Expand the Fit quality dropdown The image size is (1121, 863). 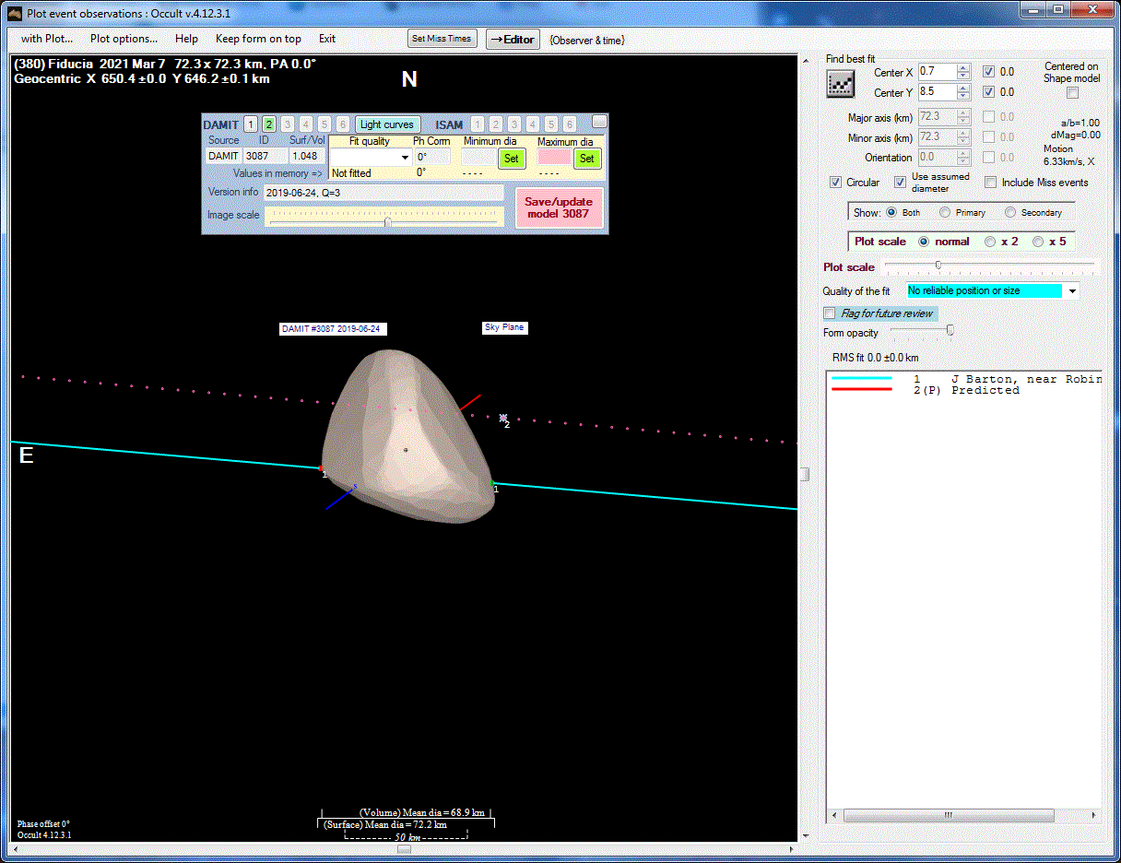coord(404,158)
